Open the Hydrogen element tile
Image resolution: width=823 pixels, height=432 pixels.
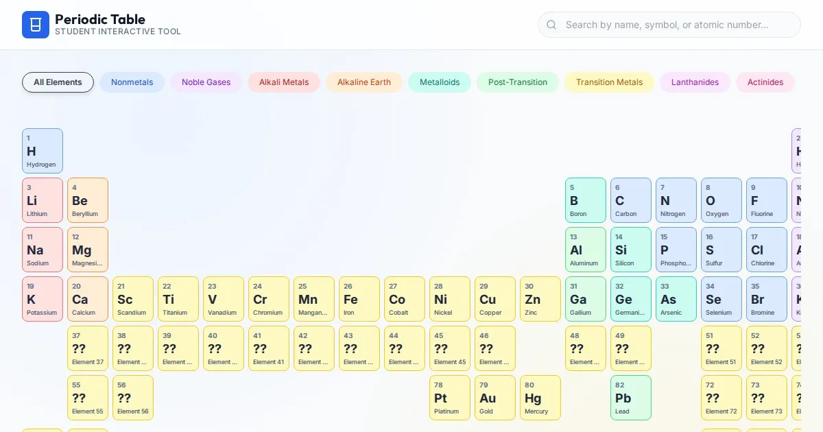43,151
